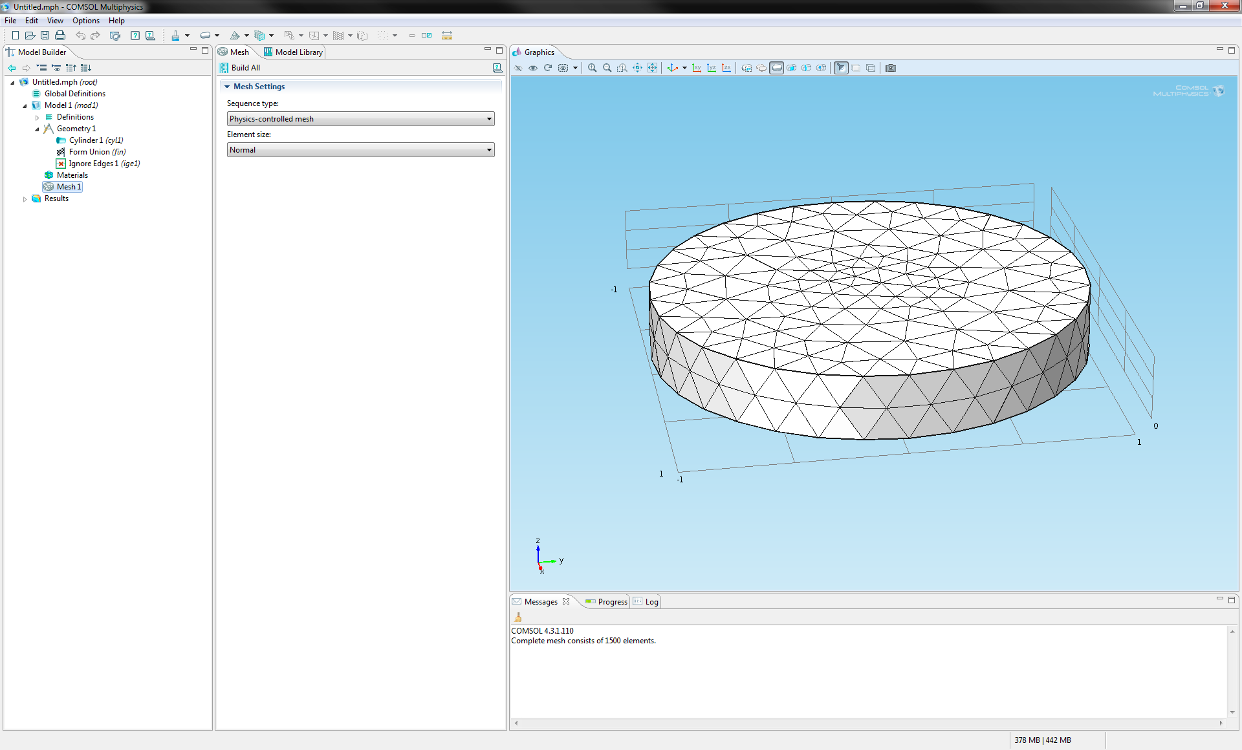Click the Zoom In graphics tool

[x=592, y=68]
